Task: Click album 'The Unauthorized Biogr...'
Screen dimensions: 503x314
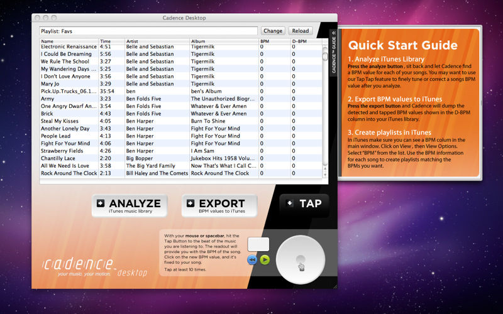Action: pyautogui.click(x=223, y=99)
